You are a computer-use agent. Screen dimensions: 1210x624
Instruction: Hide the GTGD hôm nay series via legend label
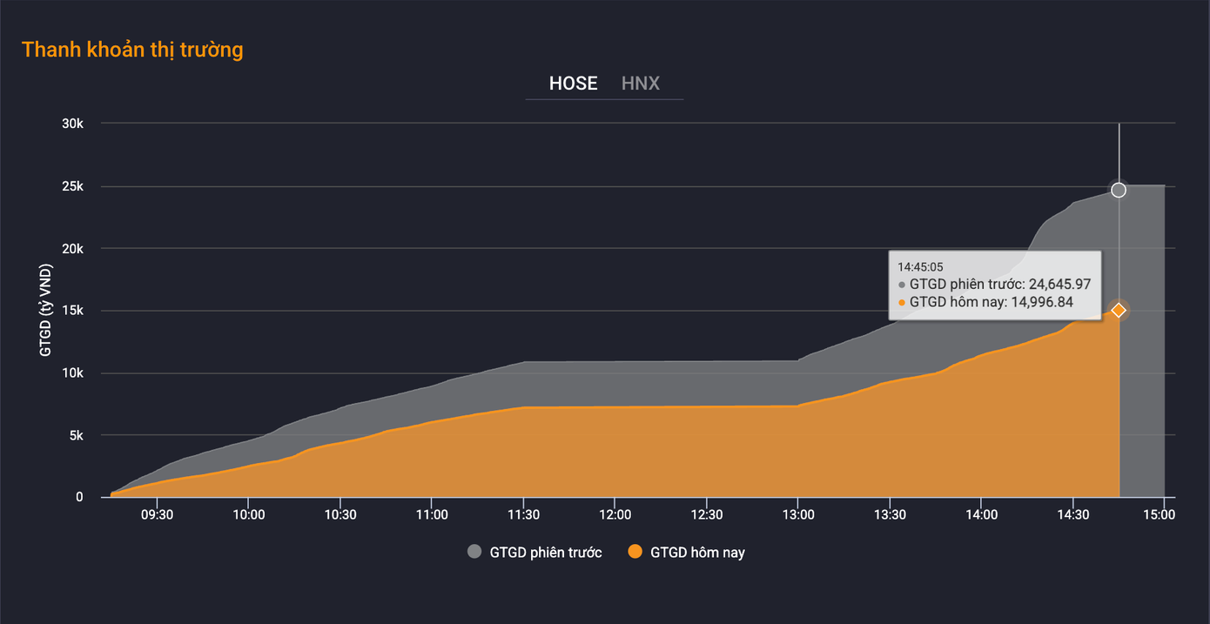coord(697,553)
